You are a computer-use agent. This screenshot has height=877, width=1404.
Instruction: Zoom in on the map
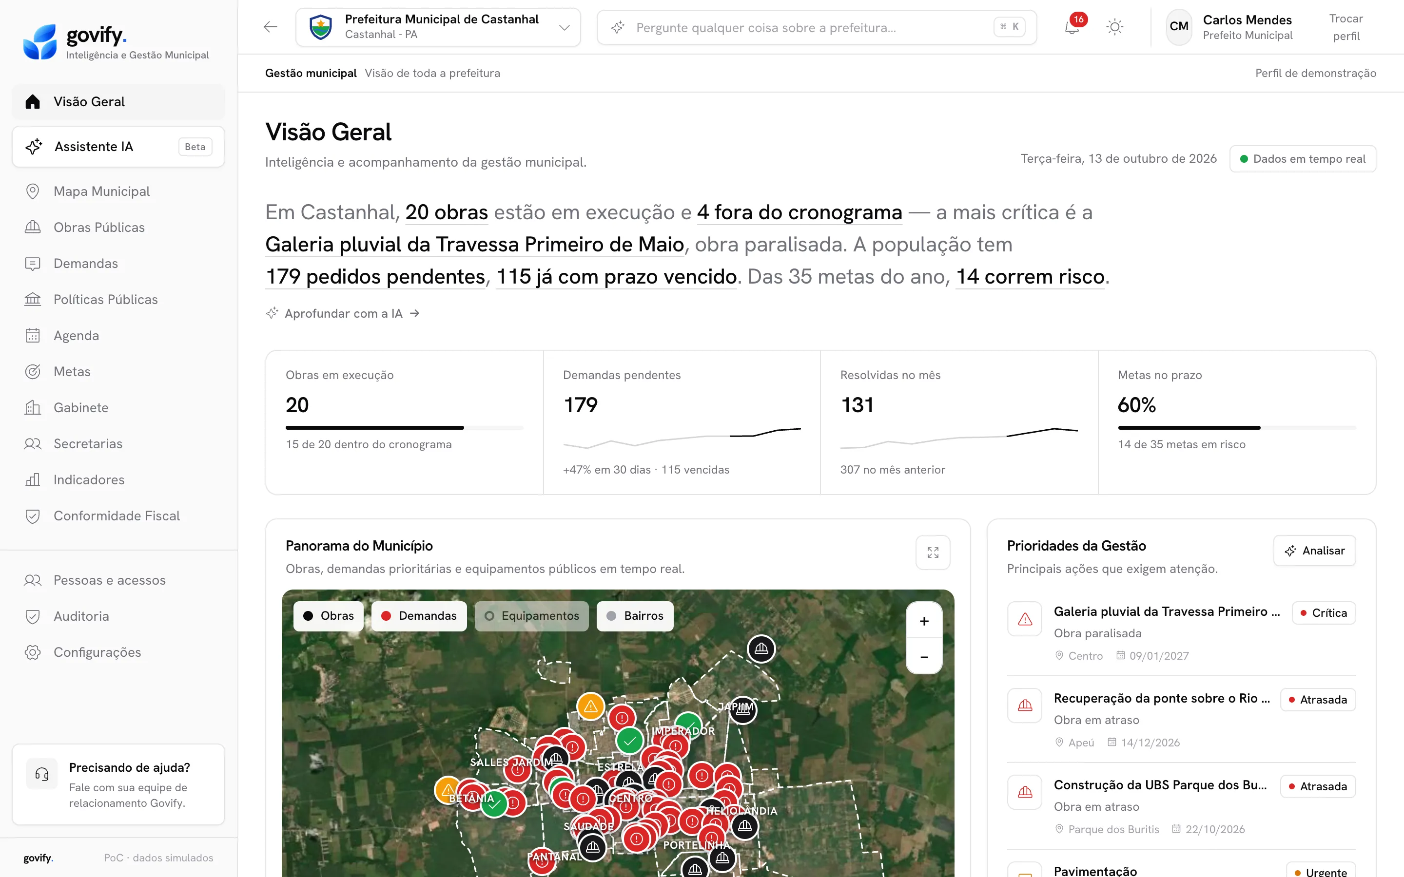924,621
